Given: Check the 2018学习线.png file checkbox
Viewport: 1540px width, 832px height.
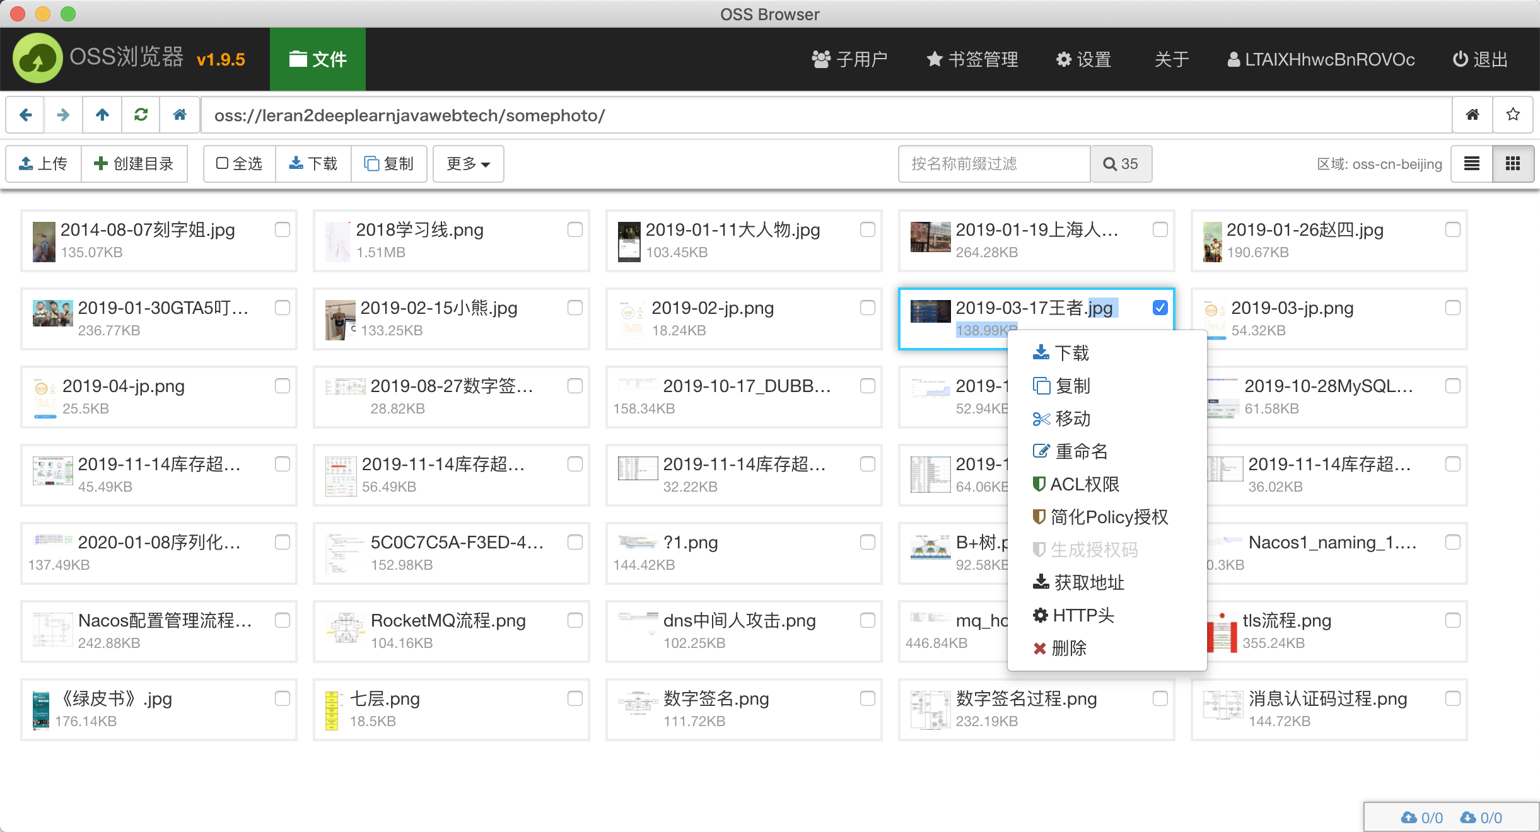Looking at the screenshot, I should click(x=575, y=229).
